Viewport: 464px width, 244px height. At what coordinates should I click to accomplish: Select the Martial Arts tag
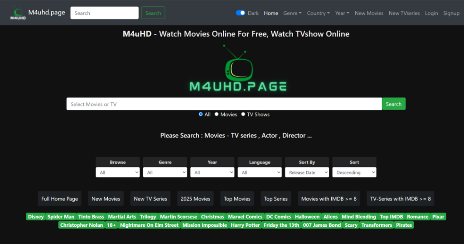click(122, 217)
